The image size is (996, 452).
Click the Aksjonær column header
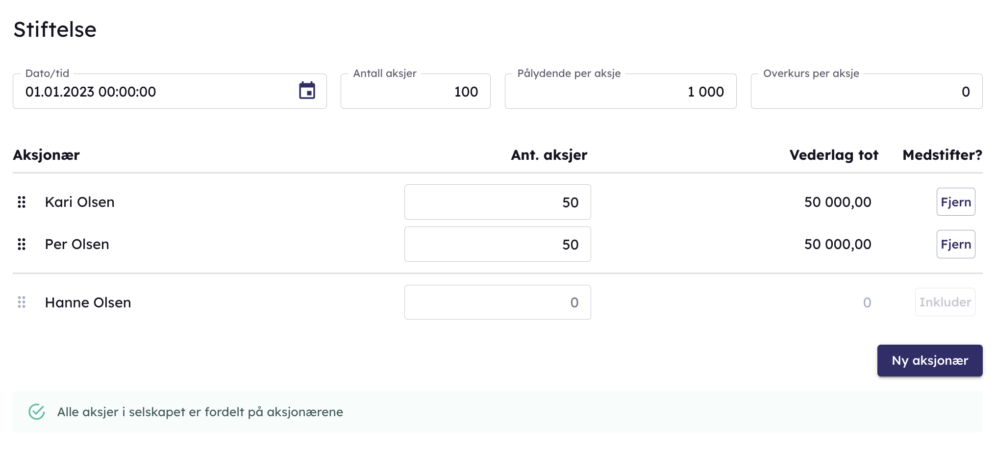[46, 155]
